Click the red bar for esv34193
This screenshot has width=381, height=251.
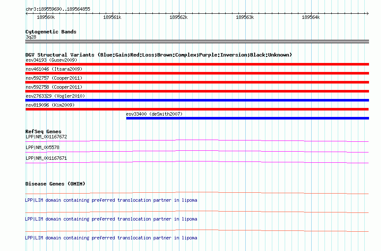click(x=197, y=64)
